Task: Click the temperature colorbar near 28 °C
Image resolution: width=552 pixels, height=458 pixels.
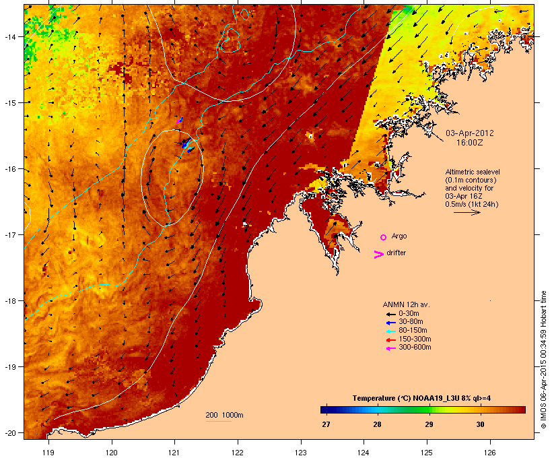Action: click(377, 410)
